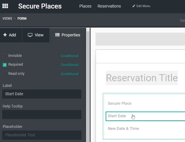The width and height of the screenshot is (185, 142).
Task: Open the Reservations menu
Action: pos(109,6)
